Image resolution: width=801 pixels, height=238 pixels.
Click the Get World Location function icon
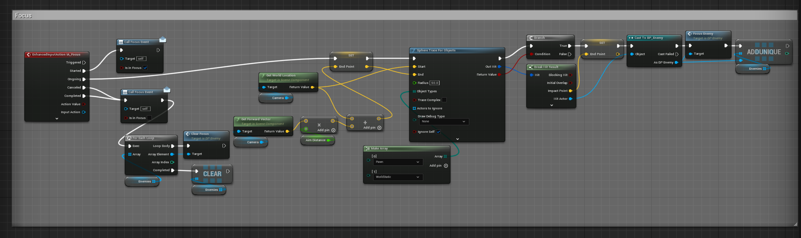pyautogui.click(x=263, y=76)
